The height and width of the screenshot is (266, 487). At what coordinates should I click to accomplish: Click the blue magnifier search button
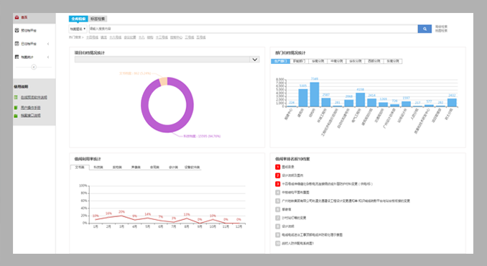(425, 29)
